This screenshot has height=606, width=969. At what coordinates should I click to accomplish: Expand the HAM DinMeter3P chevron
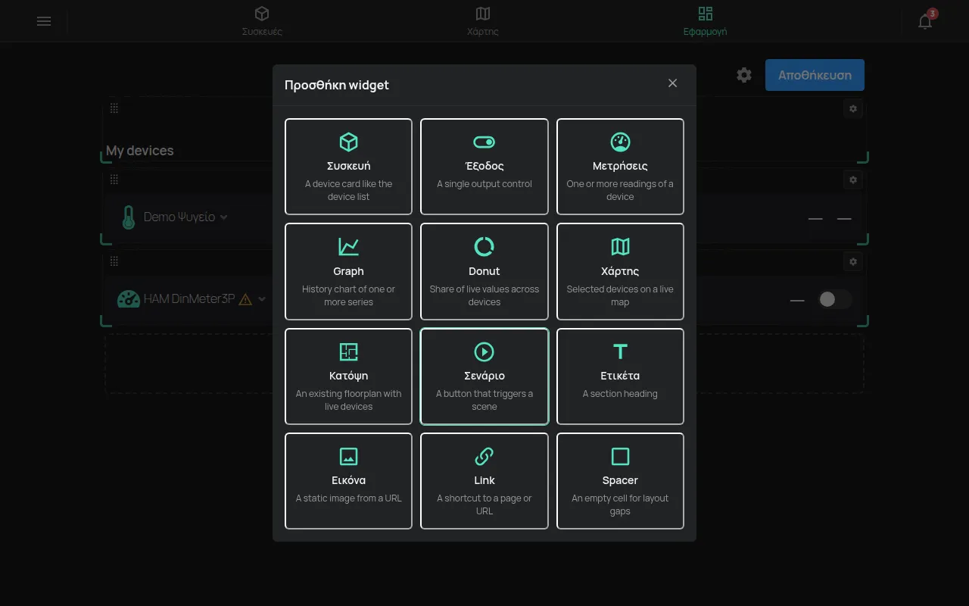[x=262, y=299]
